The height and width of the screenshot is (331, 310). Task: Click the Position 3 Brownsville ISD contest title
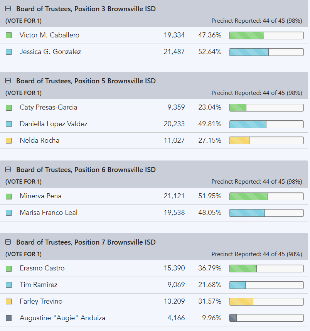tap(86, 9)
